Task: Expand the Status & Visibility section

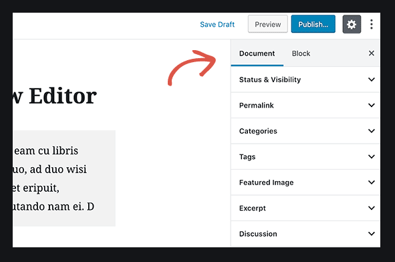Action: pos(305,80)
